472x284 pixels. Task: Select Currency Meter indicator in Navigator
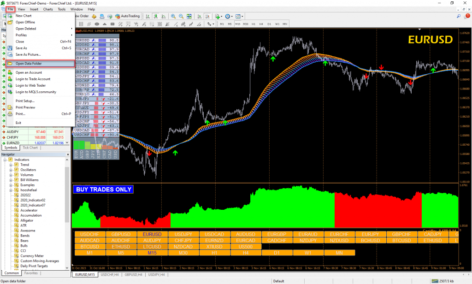point(32,256)
